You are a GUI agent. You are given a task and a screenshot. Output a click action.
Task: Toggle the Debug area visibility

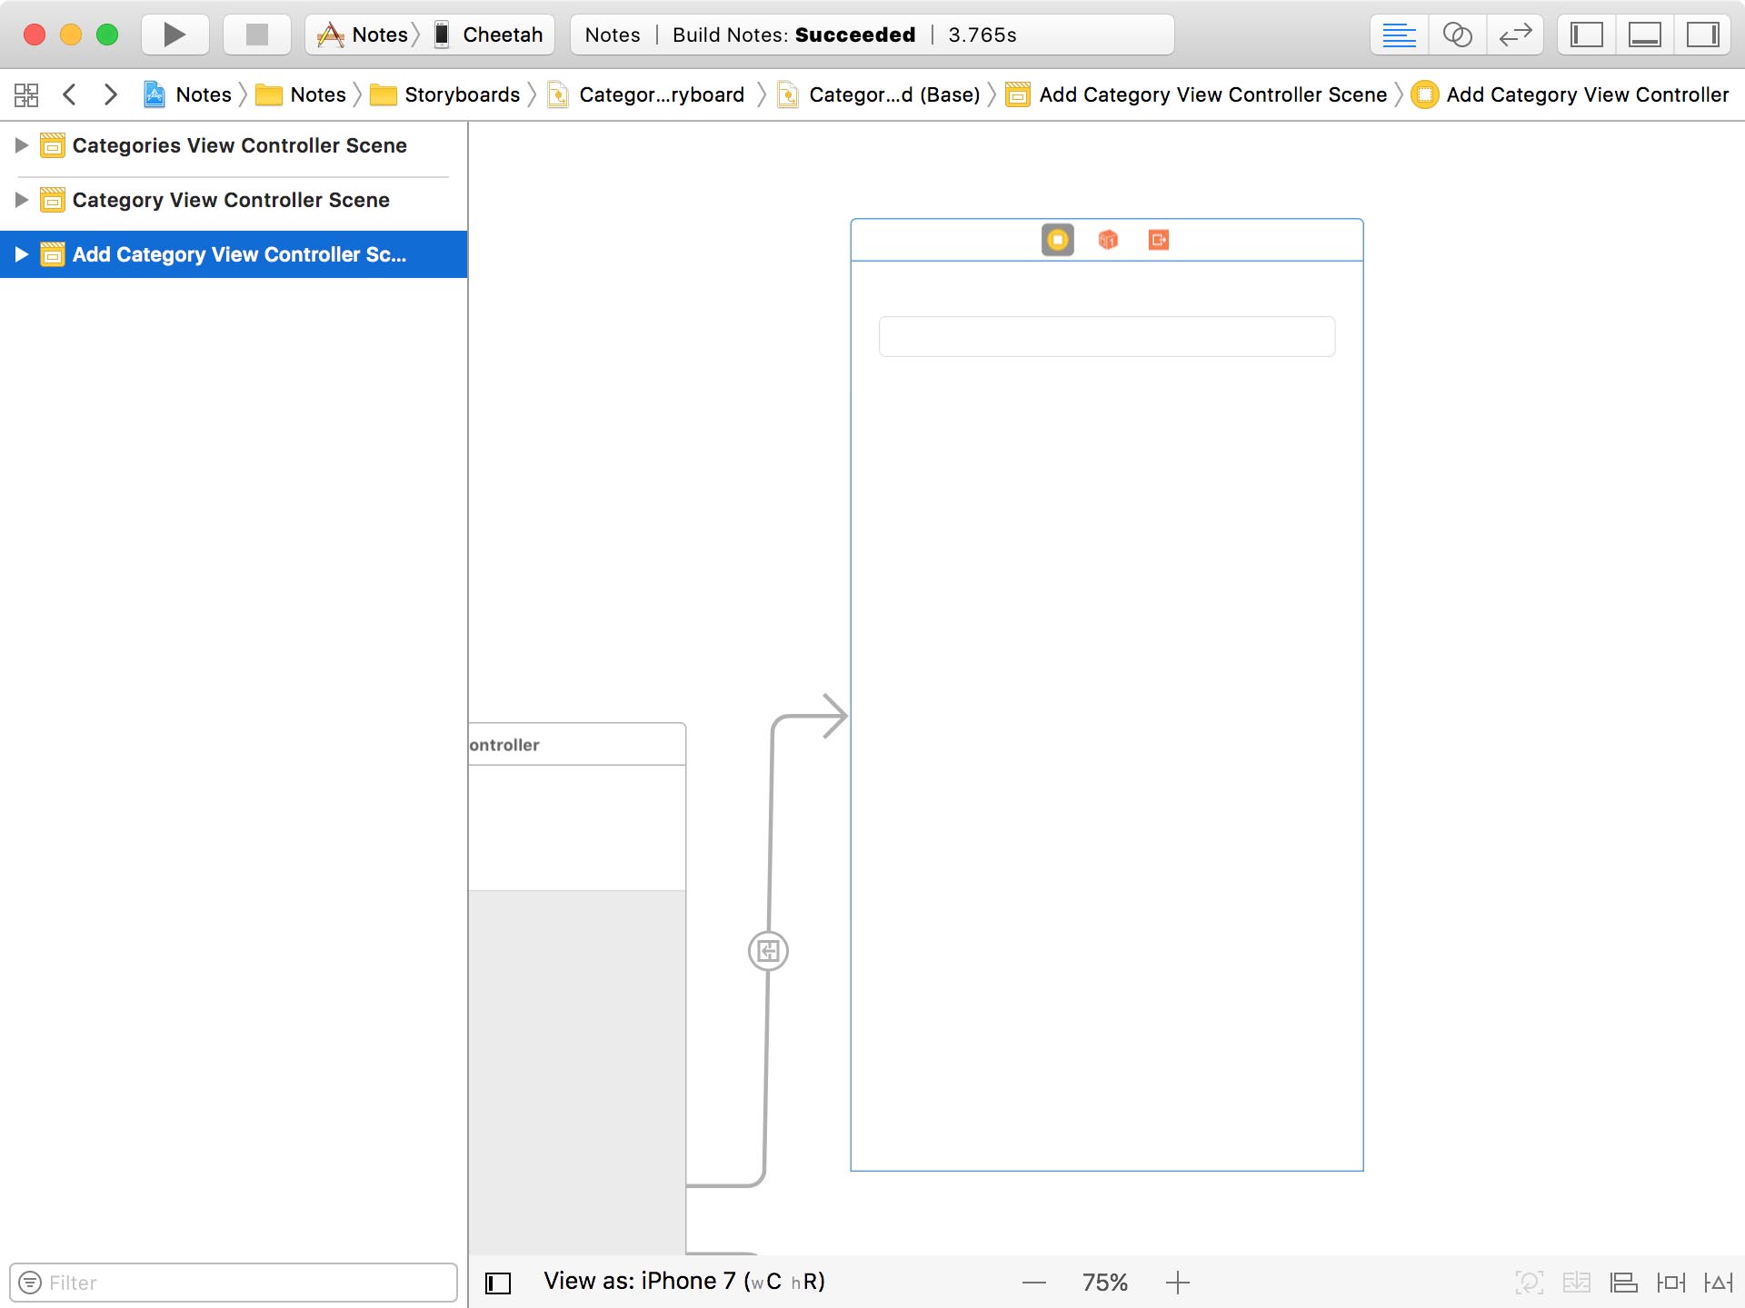coord(1646,35)
